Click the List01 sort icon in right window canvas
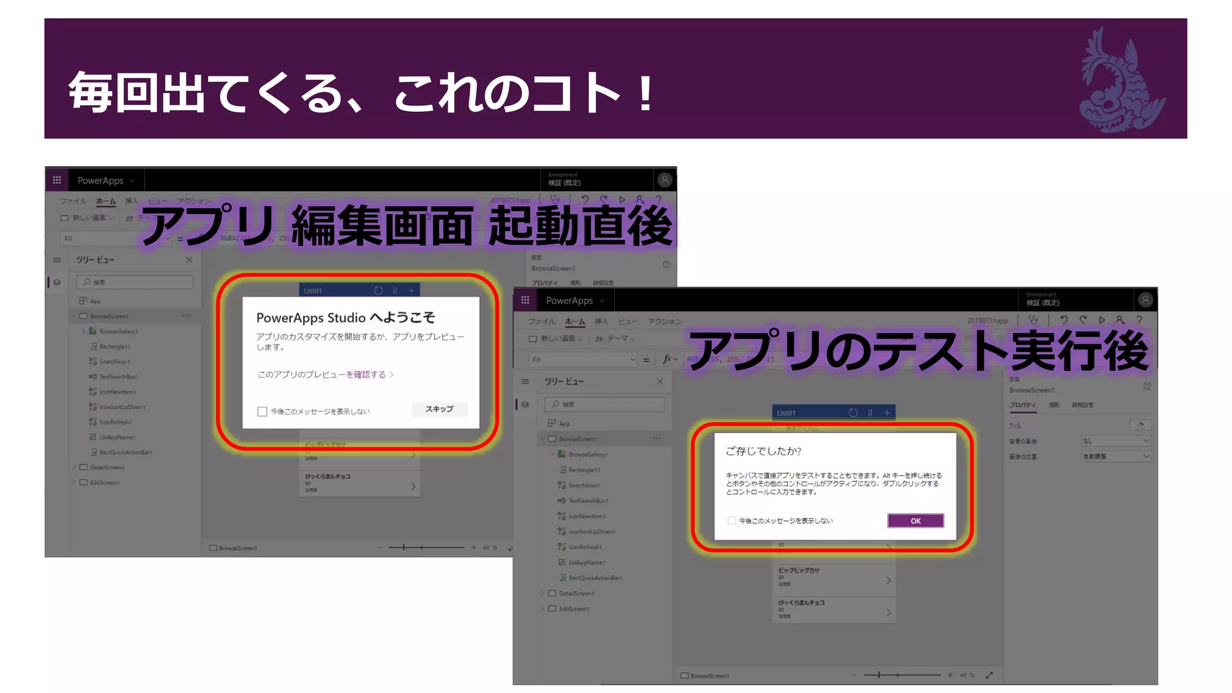Image resolution: width=1232 pixels, height=693 pixels. (870, 413)
